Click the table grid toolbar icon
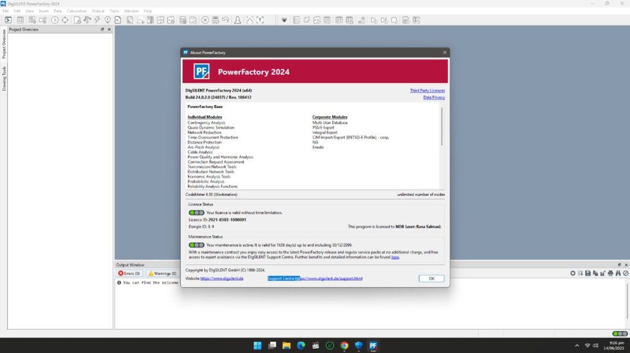 tap(20, 20)
